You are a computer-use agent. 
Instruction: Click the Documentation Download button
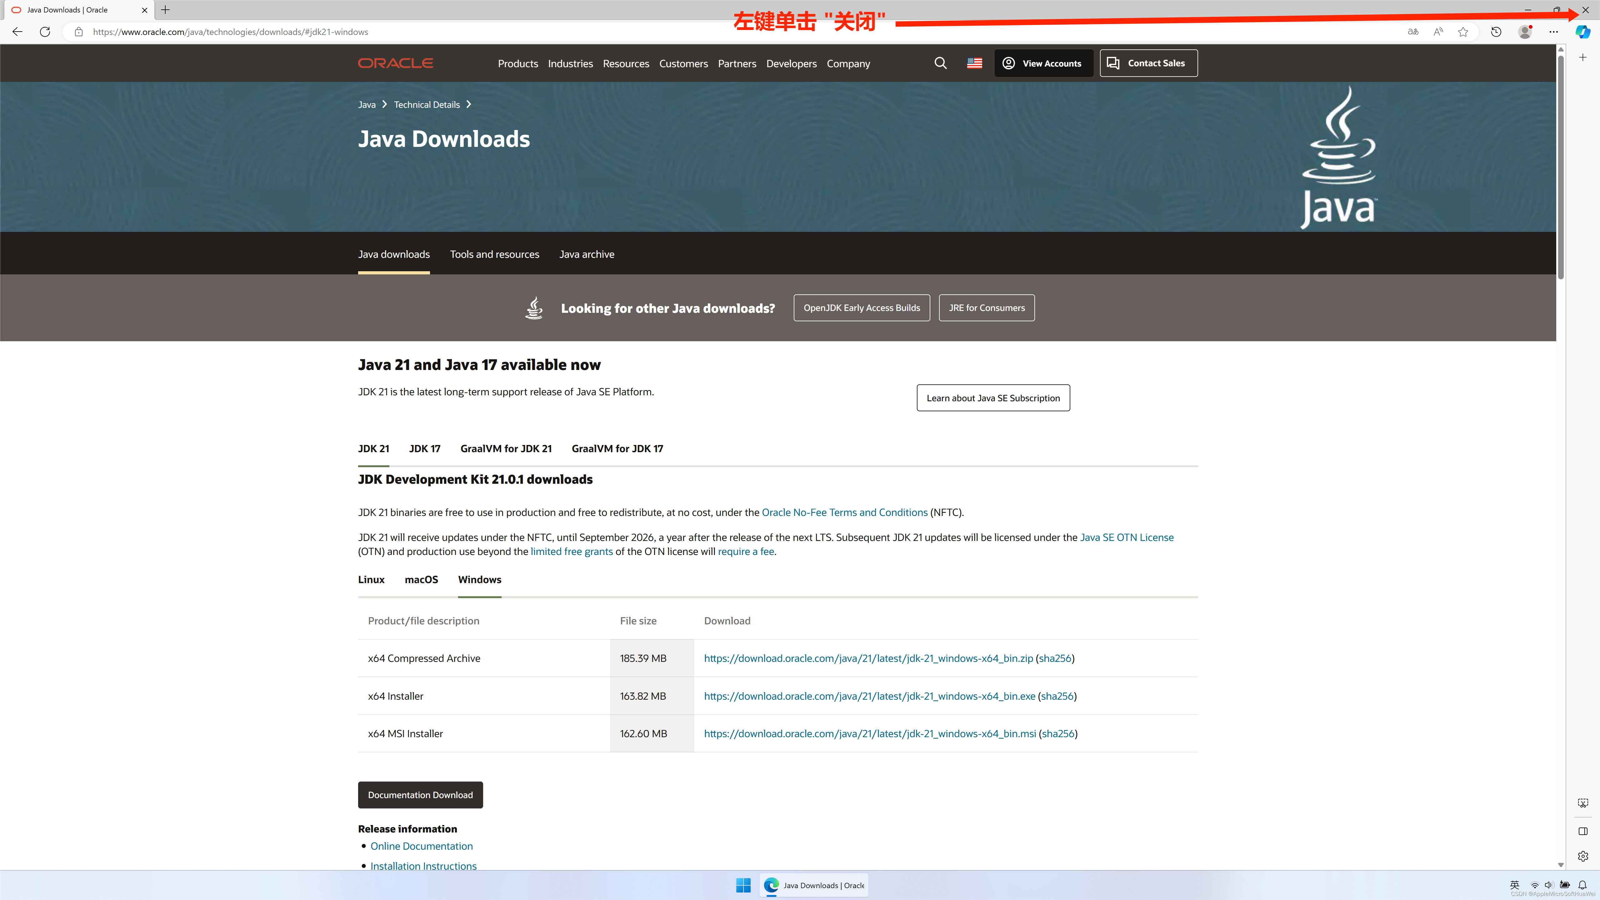[x=421, y=795]
